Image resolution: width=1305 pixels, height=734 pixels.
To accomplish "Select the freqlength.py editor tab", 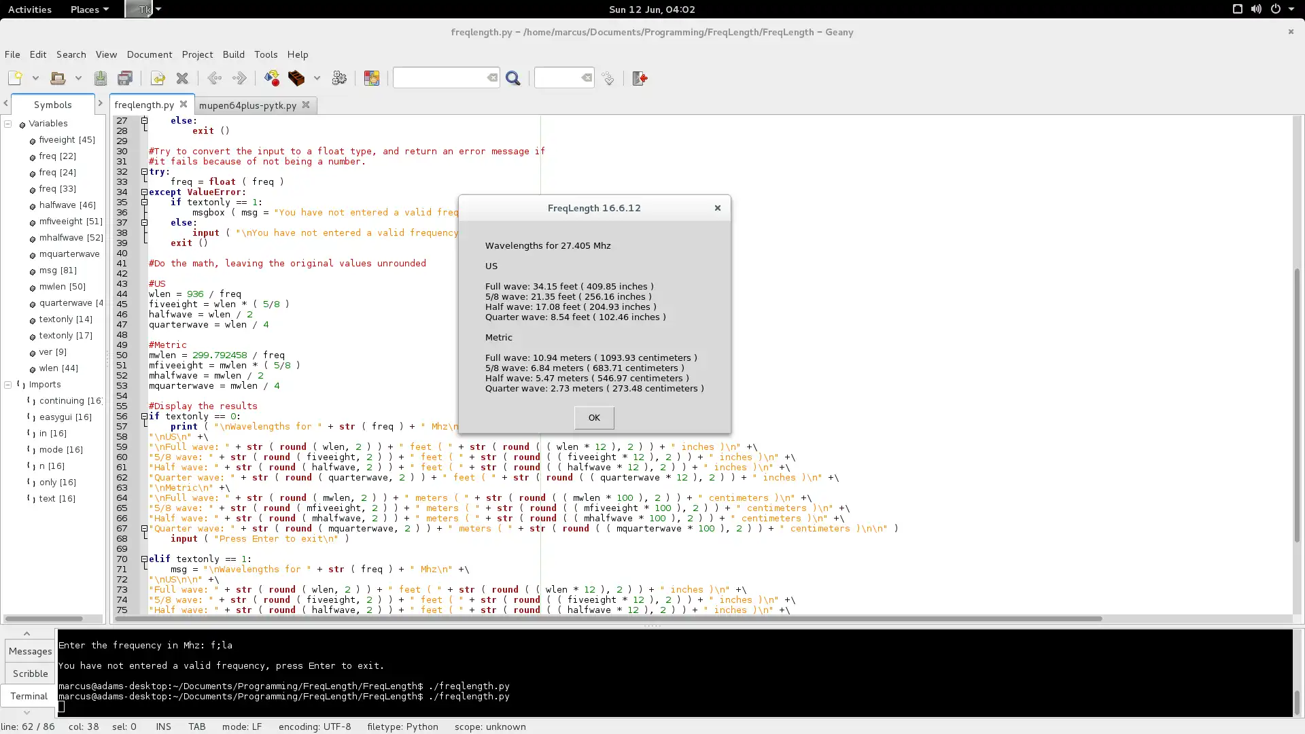I will (143, 105).
